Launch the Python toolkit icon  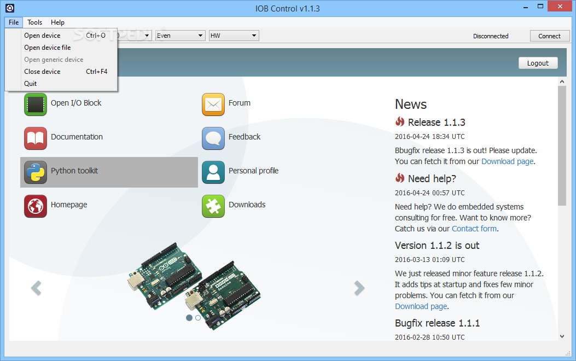[36, 172]
